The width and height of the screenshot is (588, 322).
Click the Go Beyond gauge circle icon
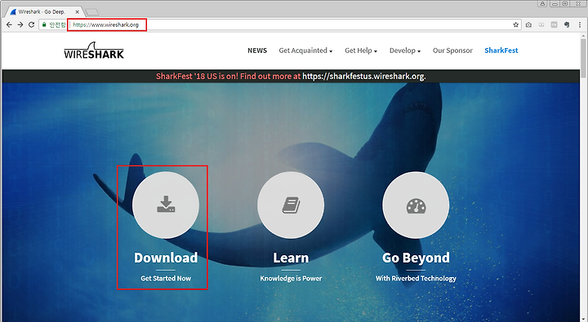[416, 205]
